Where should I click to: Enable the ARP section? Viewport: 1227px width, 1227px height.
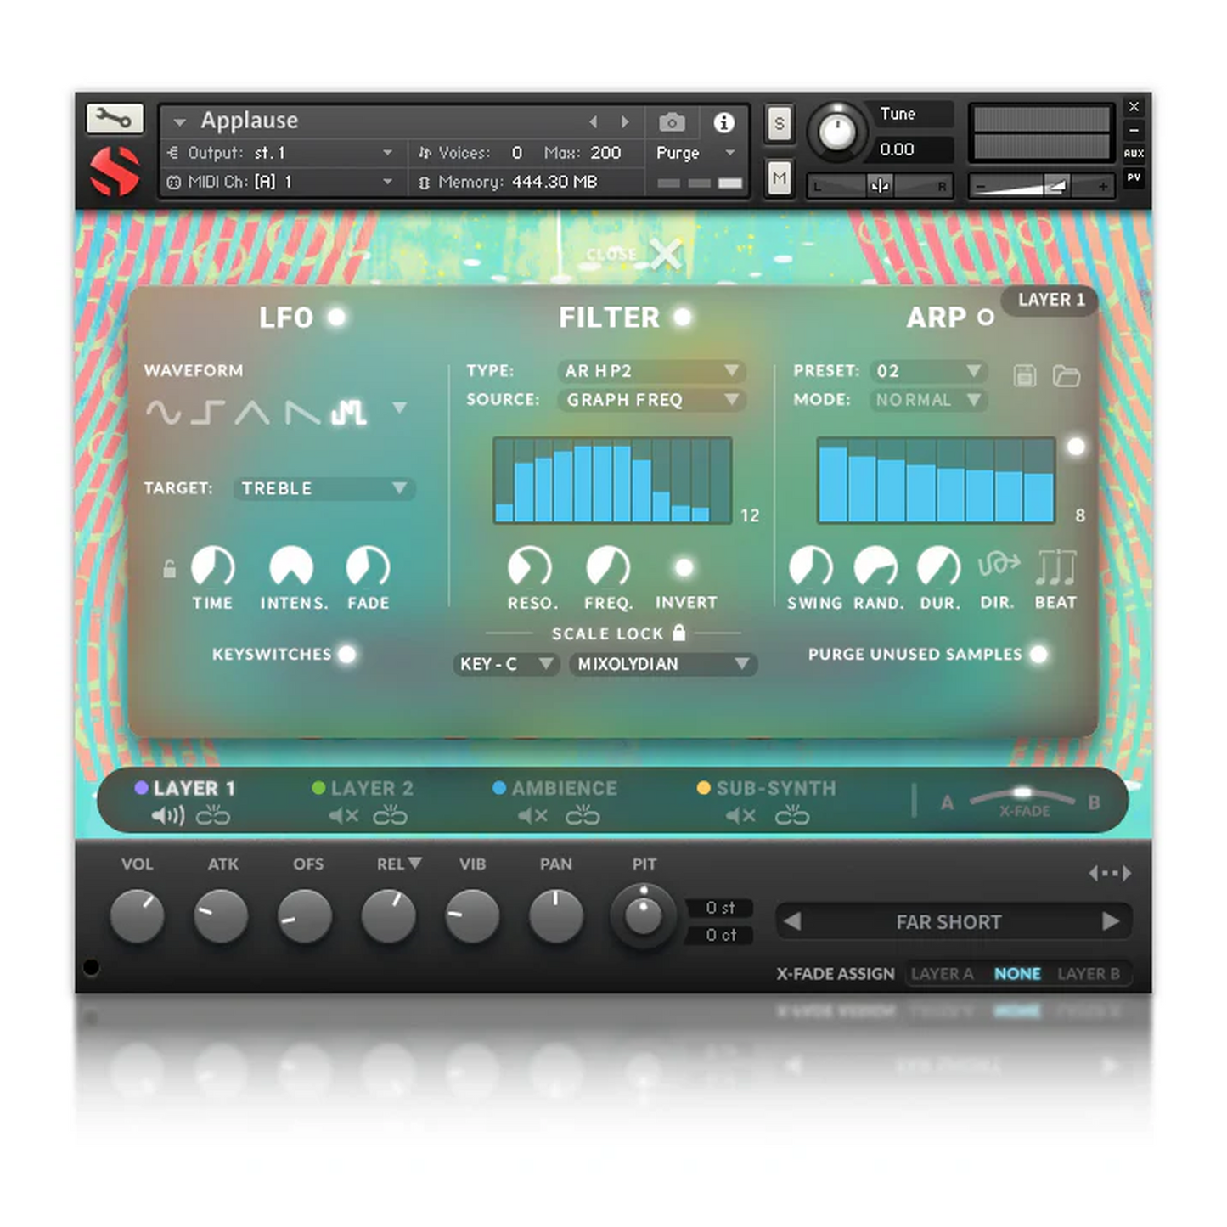(985, 318)
